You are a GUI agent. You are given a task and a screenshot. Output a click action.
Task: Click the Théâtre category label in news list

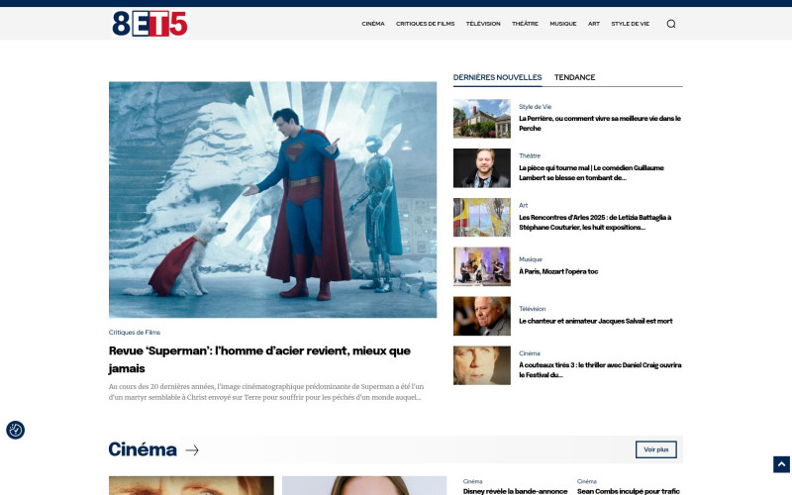point(530,155)
